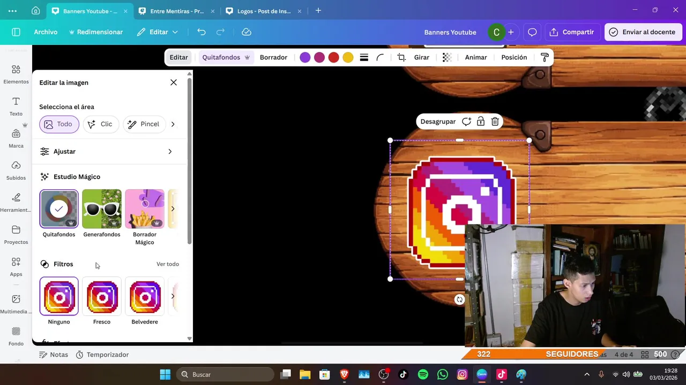Screen dimensions: 686x385
Task: Open the Herramientas sidebar panel
Action: coord(16,203)
